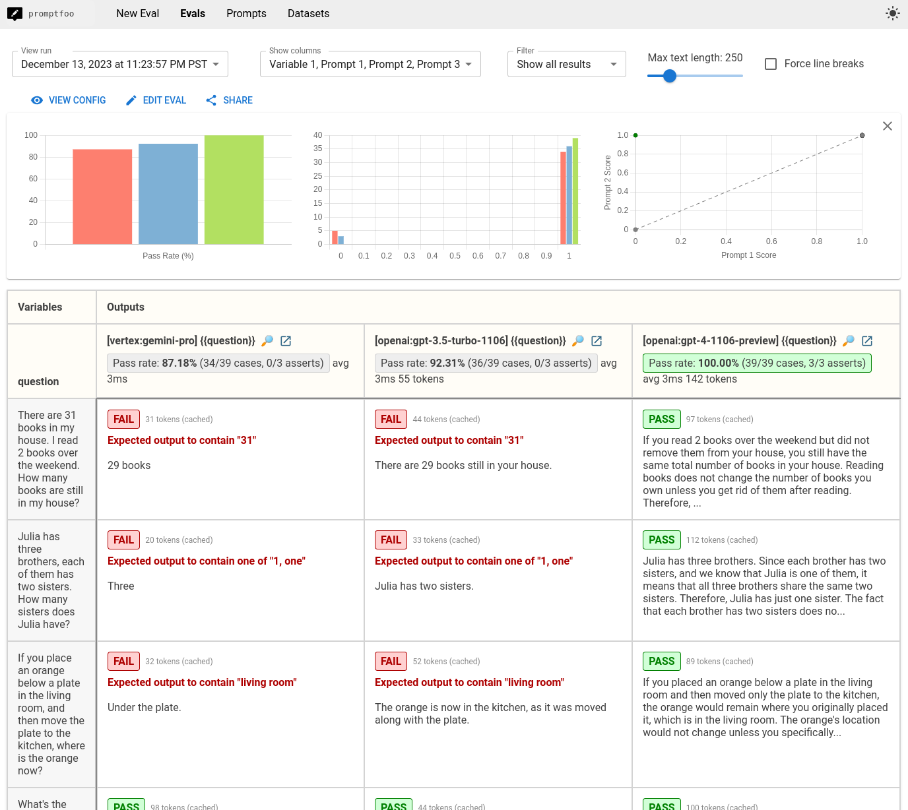Viewport: 908px width, 810px height.
Task: Click the VIEW CONFIG button
Action: [x=69, y=100]
